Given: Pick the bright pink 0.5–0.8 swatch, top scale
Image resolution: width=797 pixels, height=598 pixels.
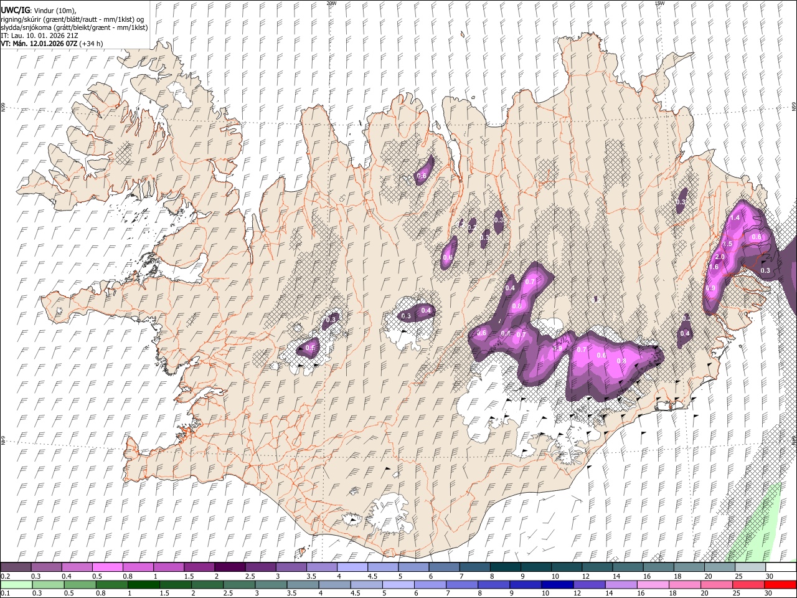Looking at the screenshot, I should 108,567.
